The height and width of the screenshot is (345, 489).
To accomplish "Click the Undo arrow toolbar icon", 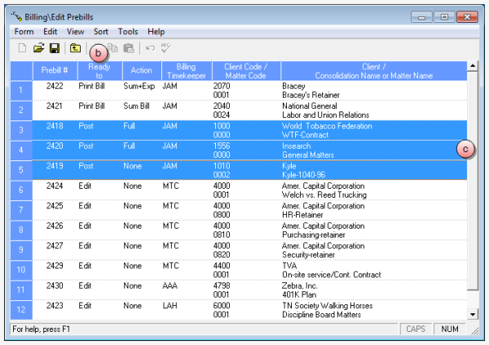I will click(x=151, y=49).
